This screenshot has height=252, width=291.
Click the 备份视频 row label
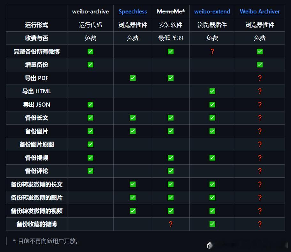(36, 158)
